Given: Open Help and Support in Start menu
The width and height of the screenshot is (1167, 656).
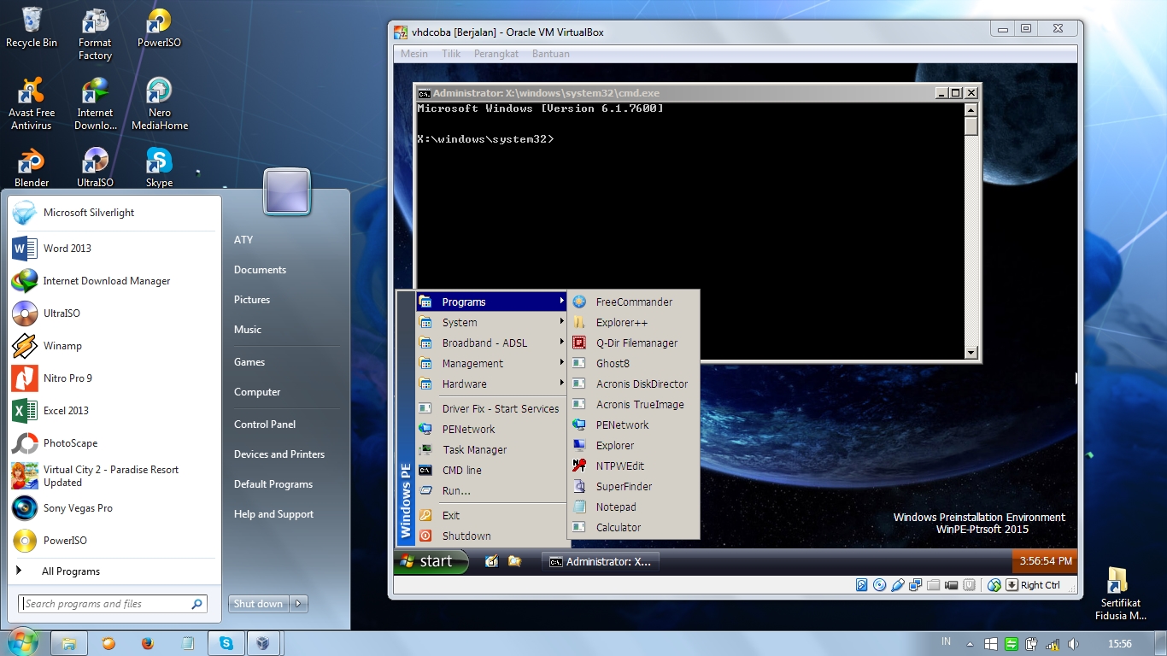Looking at the screenshot, I should point(273,514).
